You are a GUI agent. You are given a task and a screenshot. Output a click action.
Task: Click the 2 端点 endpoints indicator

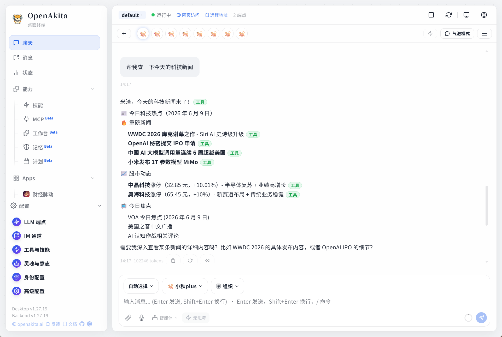(x=240, y=15)
